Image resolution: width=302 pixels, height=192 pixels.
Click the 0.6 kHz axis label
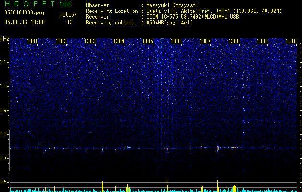click(x=4, y=182)
